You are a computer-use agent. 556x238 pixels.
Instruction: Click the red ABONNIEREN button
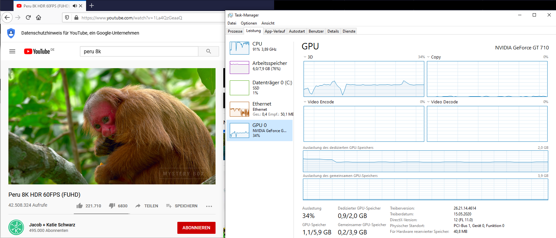[x=196, y=228]
